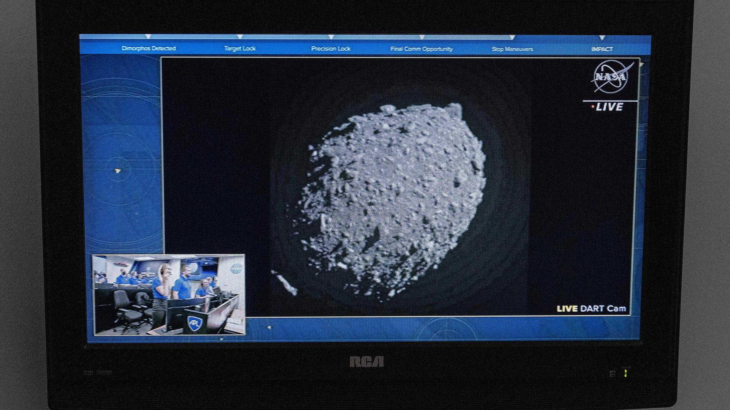Click the Stop Maneuvers milestone label
730x410 pixels.
(512, 49)
